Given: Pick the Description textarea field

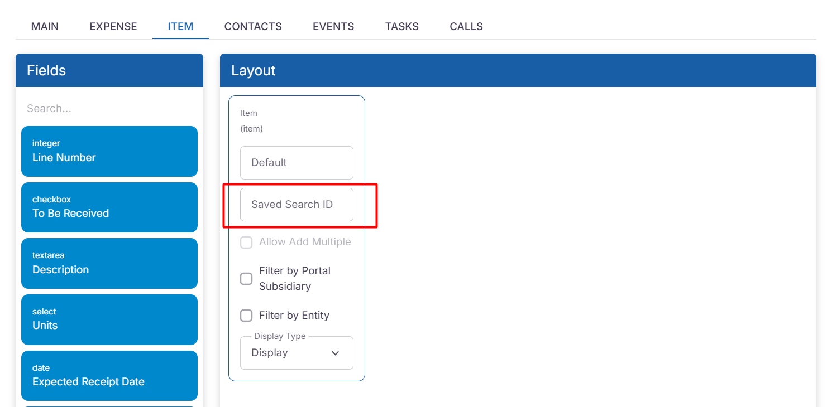Looking at the screenshot, I should (109, 263).
